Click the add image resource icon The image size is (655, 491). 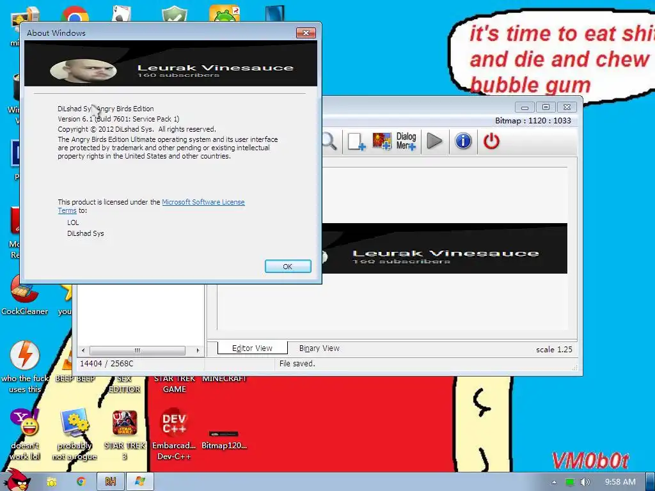click(382, 141)
